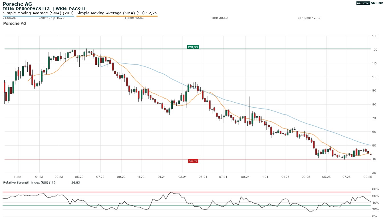The width and height of the screenshot is (385, 224).
Task: Select the 07.24 date label
Action: pyautogui.click(x=223, y=177)
